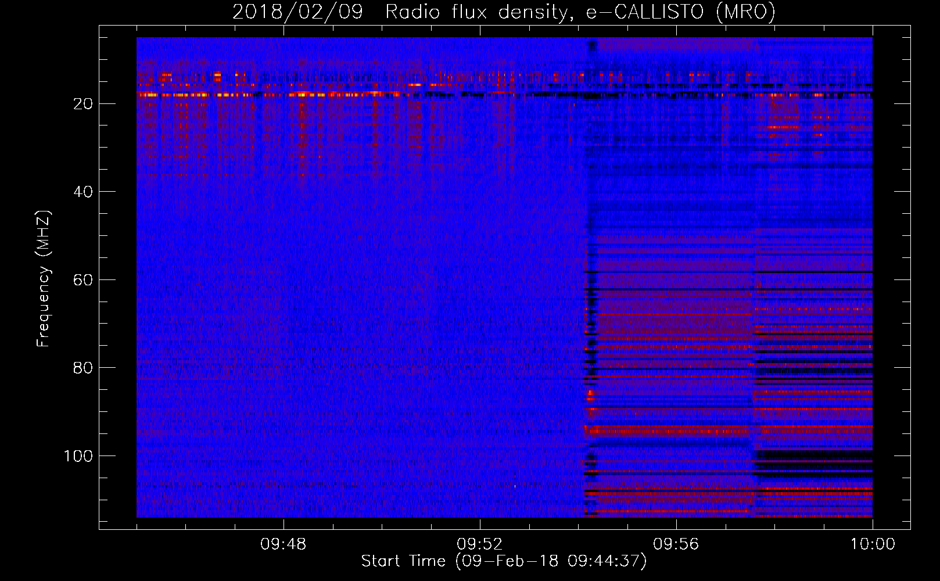The height and width of the screenshot is (581, 940).
Task: Click the 10:00 time tick label
Action: pyautogui.click(x=873, y=544)
